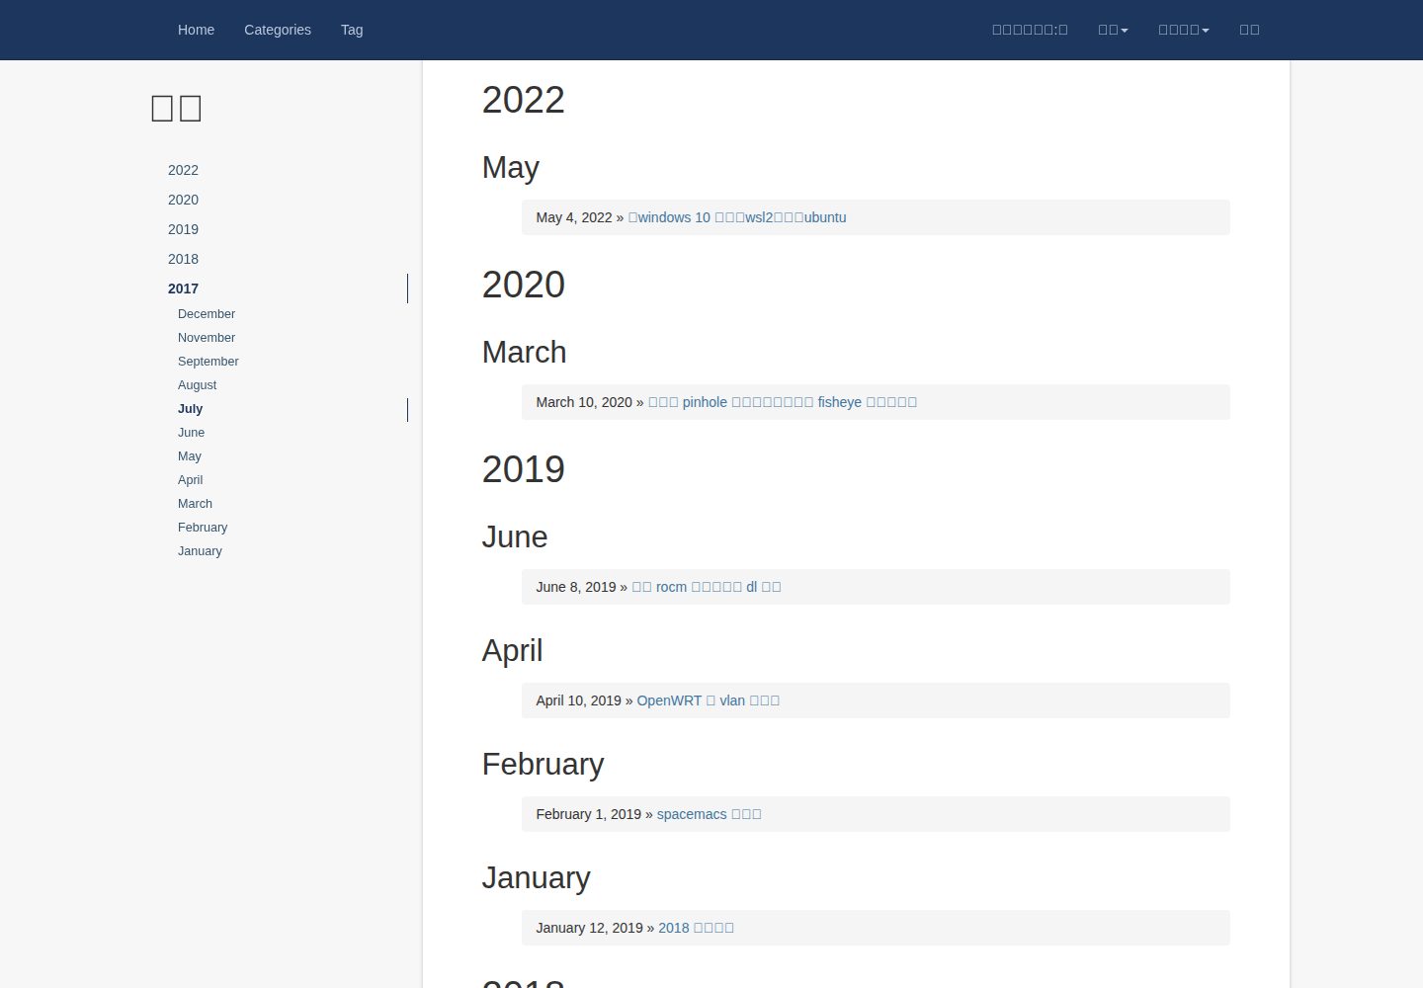Jump to 2022 in the sidebar
This screenshot has height=988, width=1423.
coord(183,170)
